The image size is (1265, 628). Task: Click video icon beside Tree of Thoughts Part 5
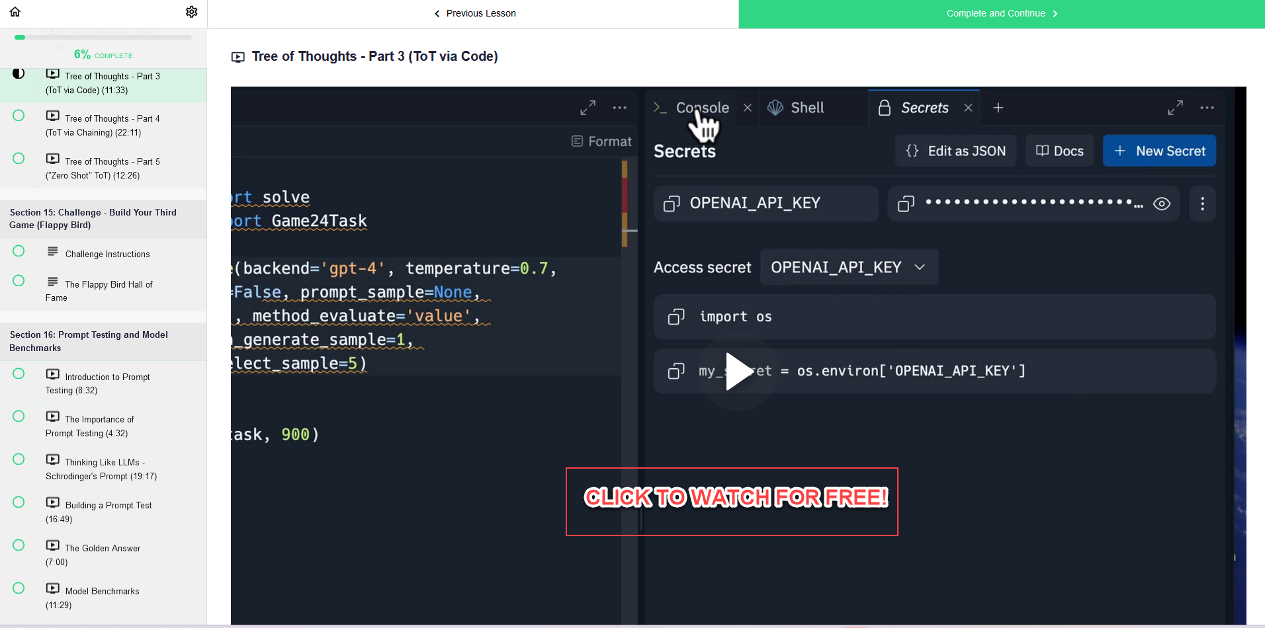pos(53,159)
